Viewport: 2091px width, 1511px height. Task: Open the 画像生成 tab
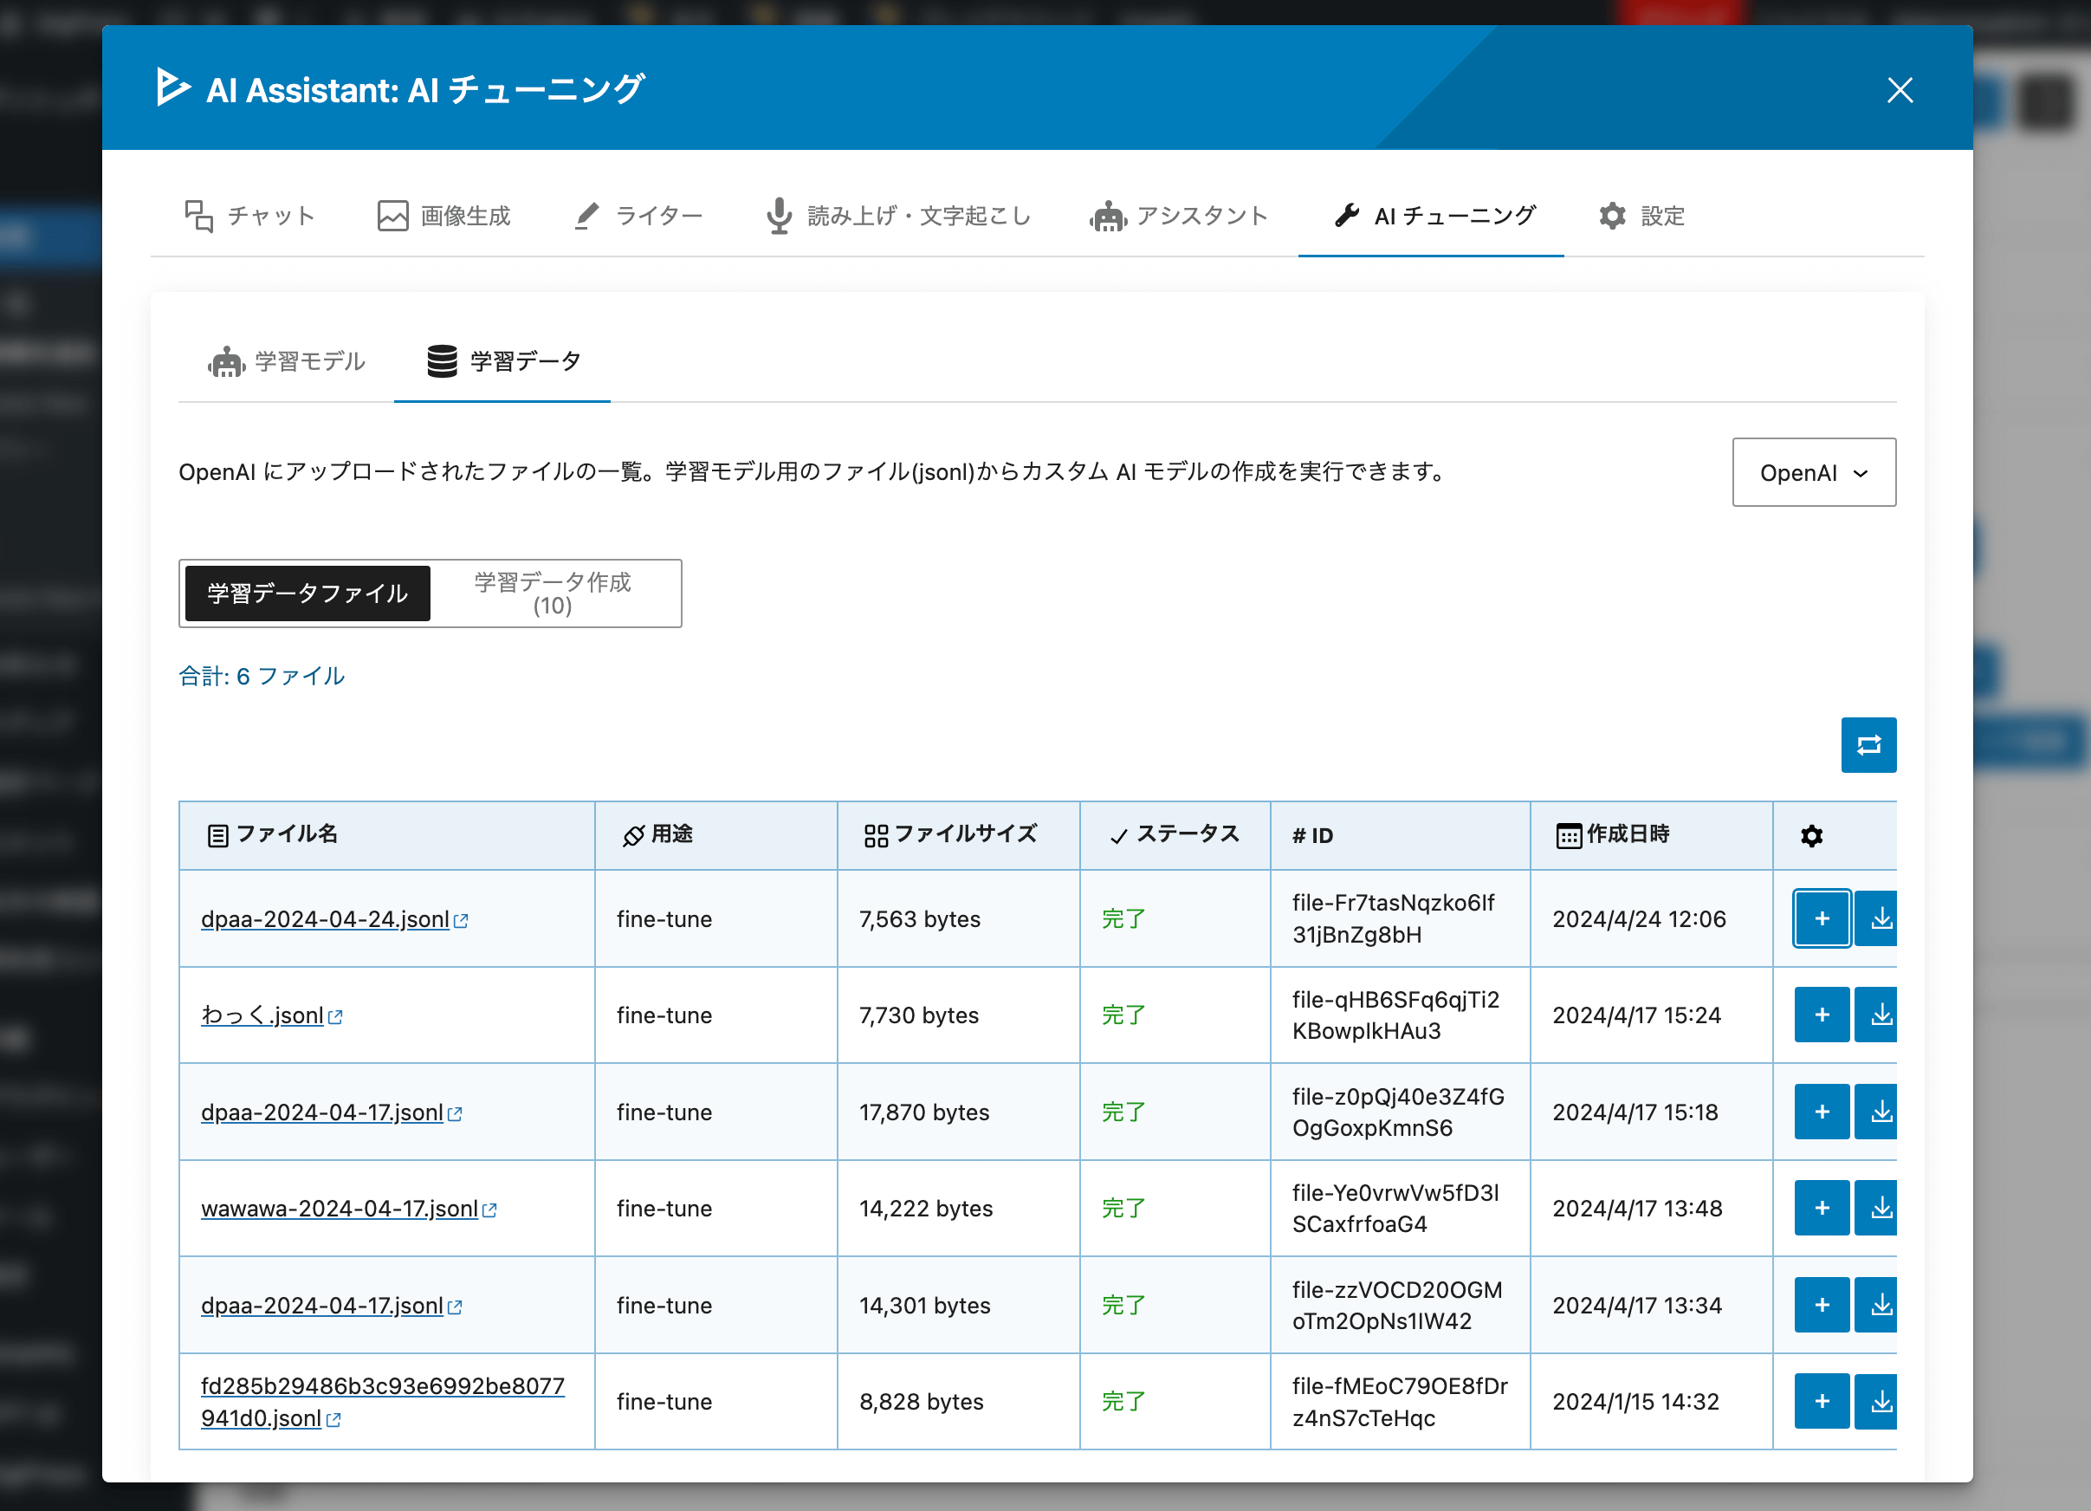coord(443,216)
